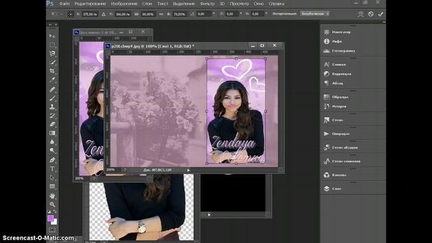The image size is (432, 243).
Task: Select the Eraser tool
Action: (x=52, y=124)
